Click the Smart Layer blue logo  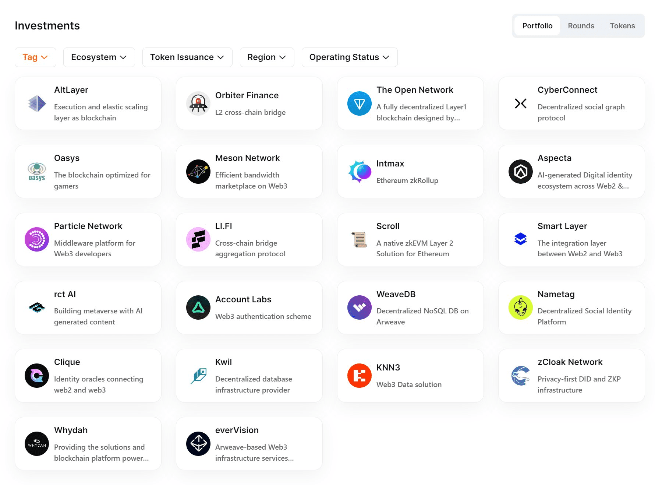(521, 239)
